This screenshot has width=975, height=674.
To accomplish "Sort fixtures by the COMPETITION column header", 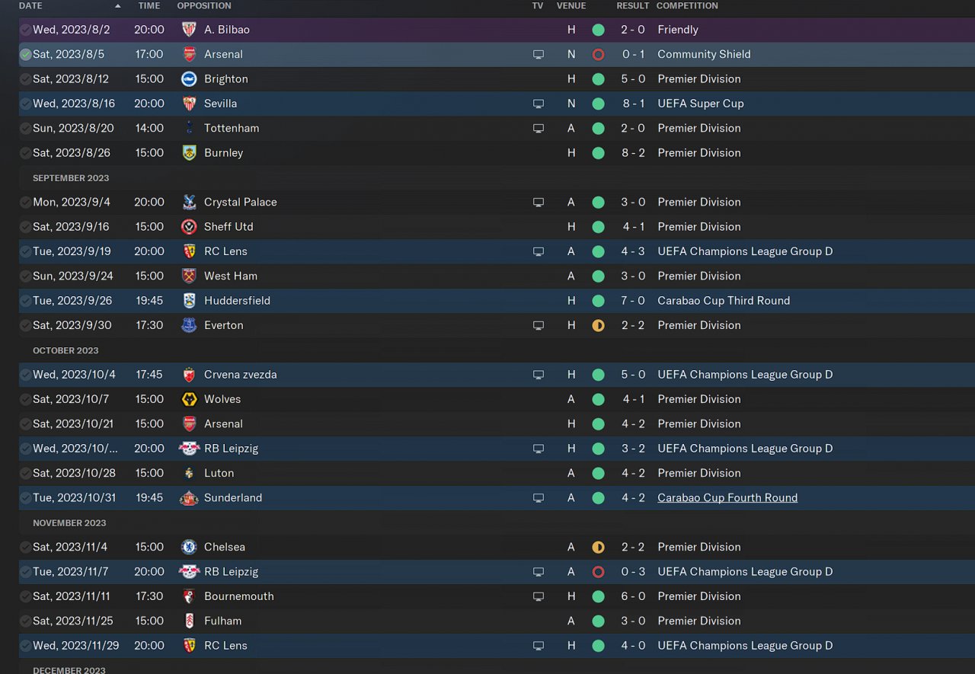I will [x=686, y=6].
